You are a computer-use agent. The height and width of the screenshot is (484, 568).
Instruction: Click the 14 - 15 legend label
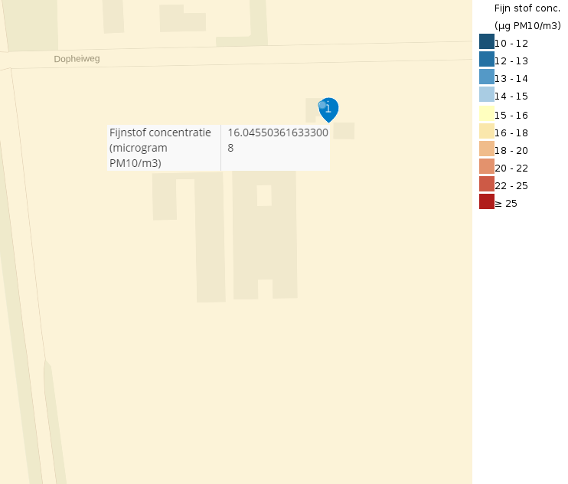coord(511,96)
